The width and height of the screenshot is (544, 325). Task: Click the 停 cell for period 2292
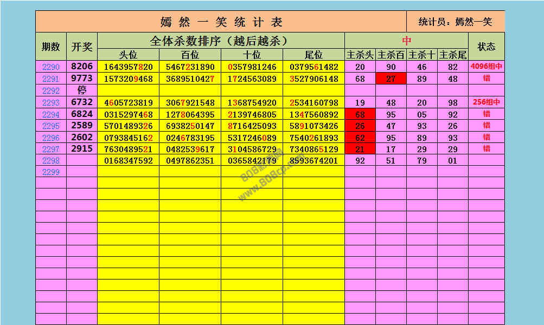coord(82,90)
